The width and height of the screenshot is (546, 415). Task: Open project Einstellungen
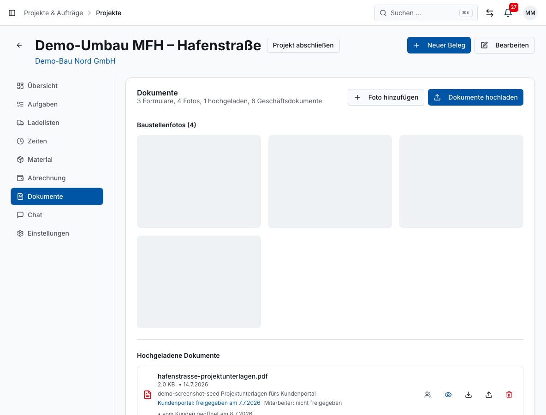57,233
